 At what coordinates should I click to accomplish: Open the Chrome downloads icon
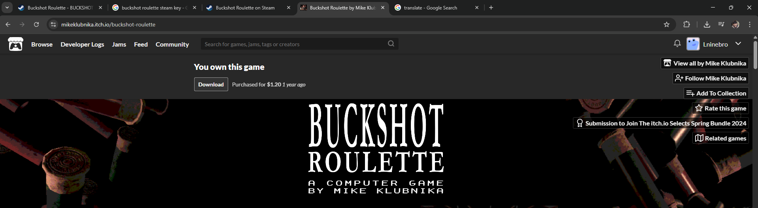[x=707, y=24]
